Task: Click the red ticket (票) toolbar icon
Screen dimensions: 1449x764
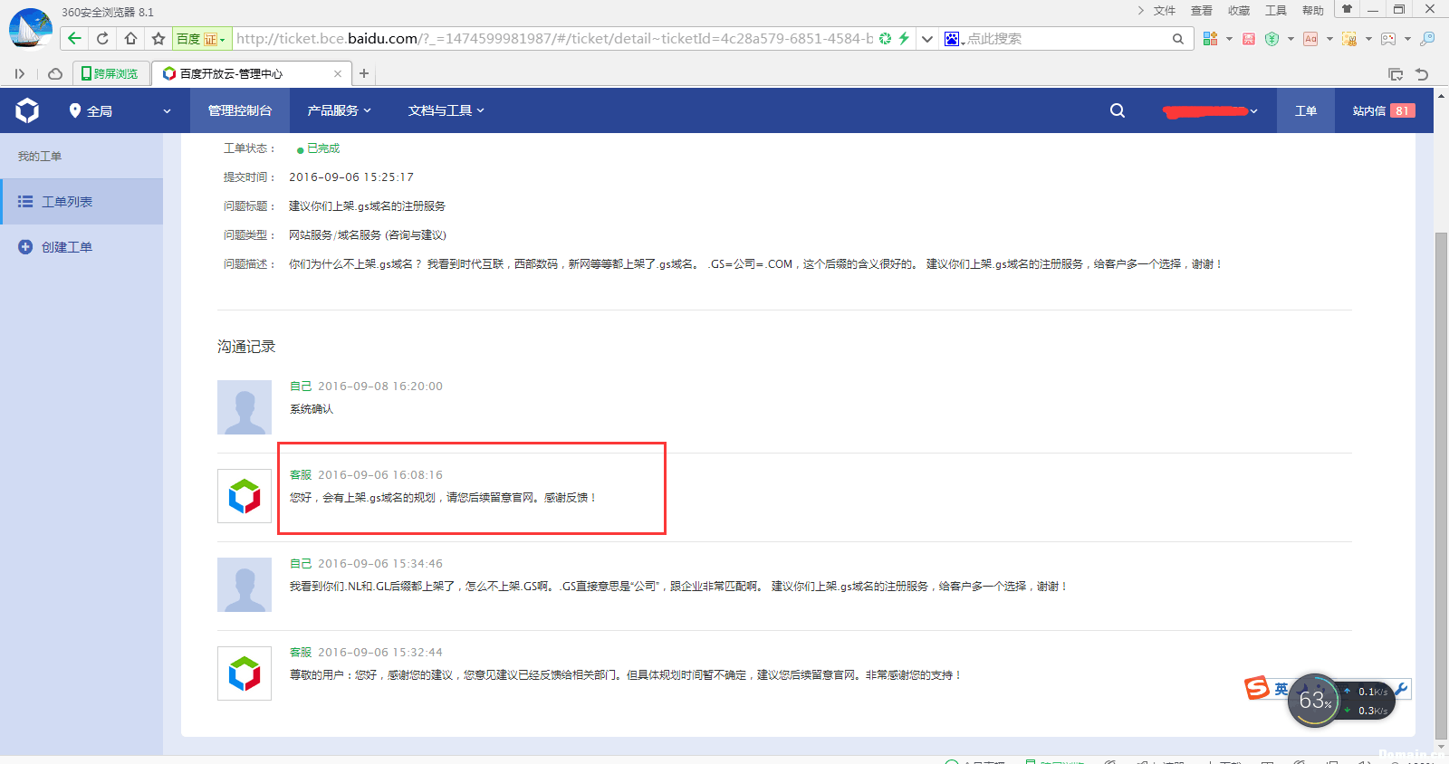Action: 1249,39
